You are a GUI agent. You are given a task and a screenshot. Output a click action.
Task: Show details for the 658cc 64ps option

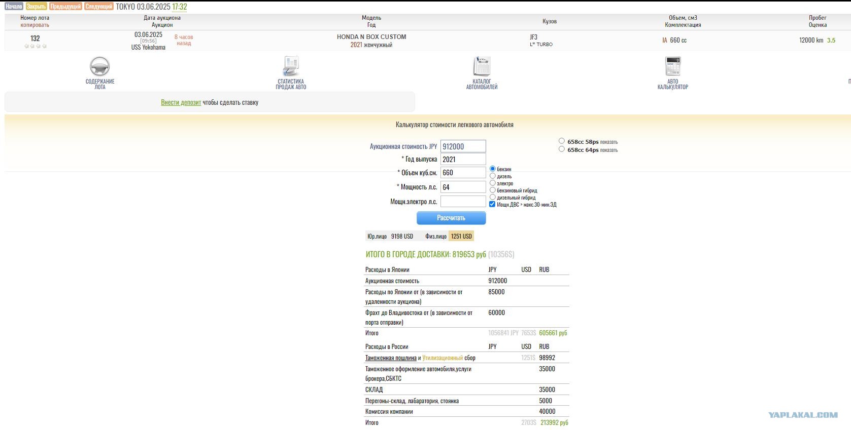tap(609, 150)
